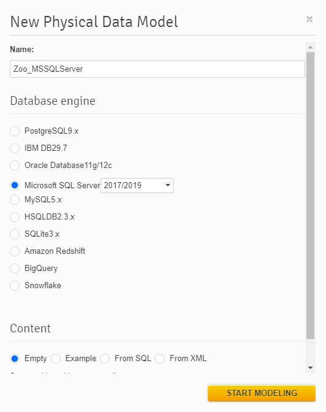Select SQLite3.x database engine
The image size is (326, 412).
click(x=15, y=234)
